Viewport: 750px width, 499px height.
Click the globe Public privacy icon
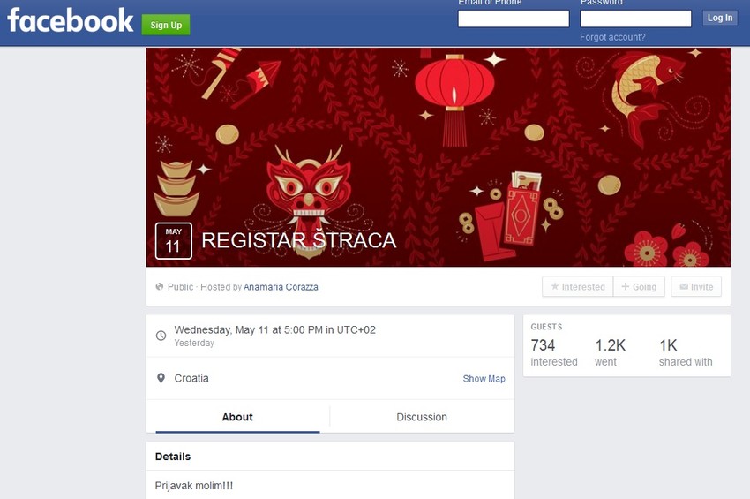(x=160, y=286)
